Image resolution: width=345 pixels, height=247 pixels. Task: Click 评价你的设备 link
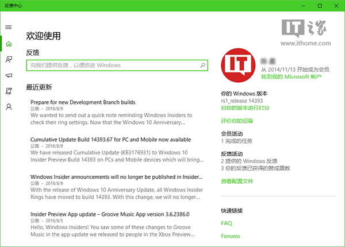237,121
